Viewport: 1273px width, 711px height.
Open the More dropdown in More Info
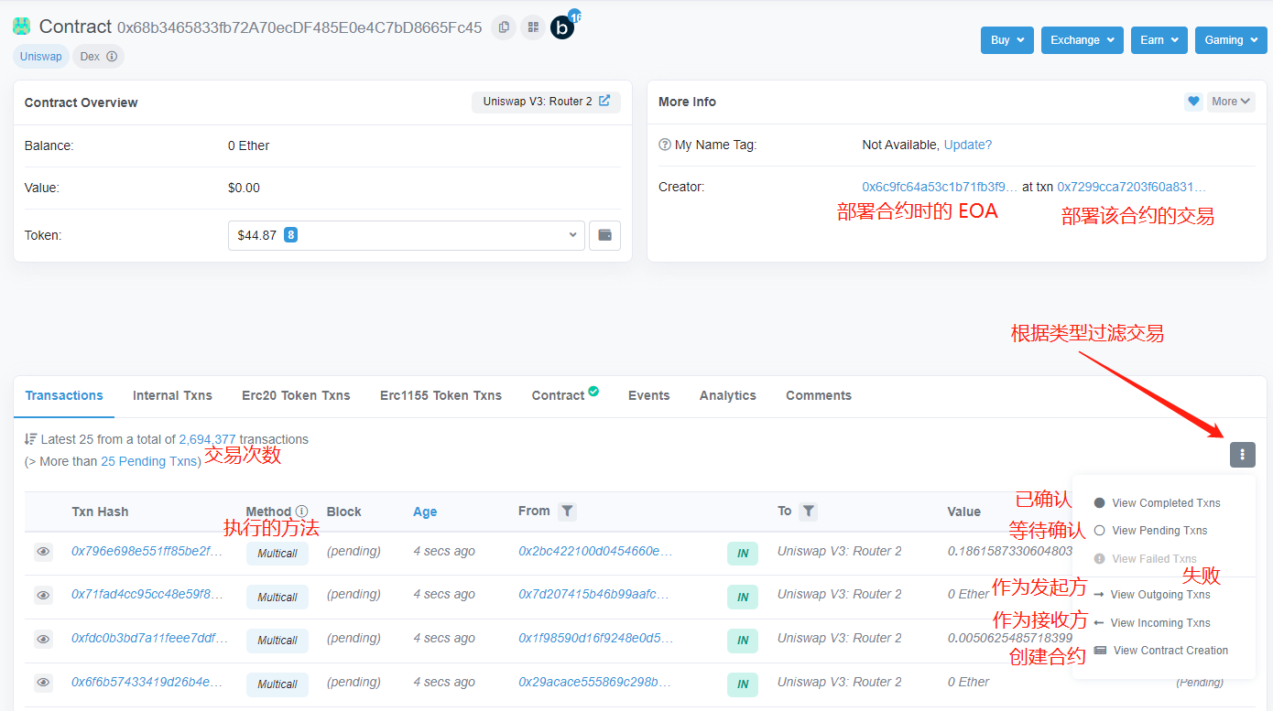(1231, 102)
